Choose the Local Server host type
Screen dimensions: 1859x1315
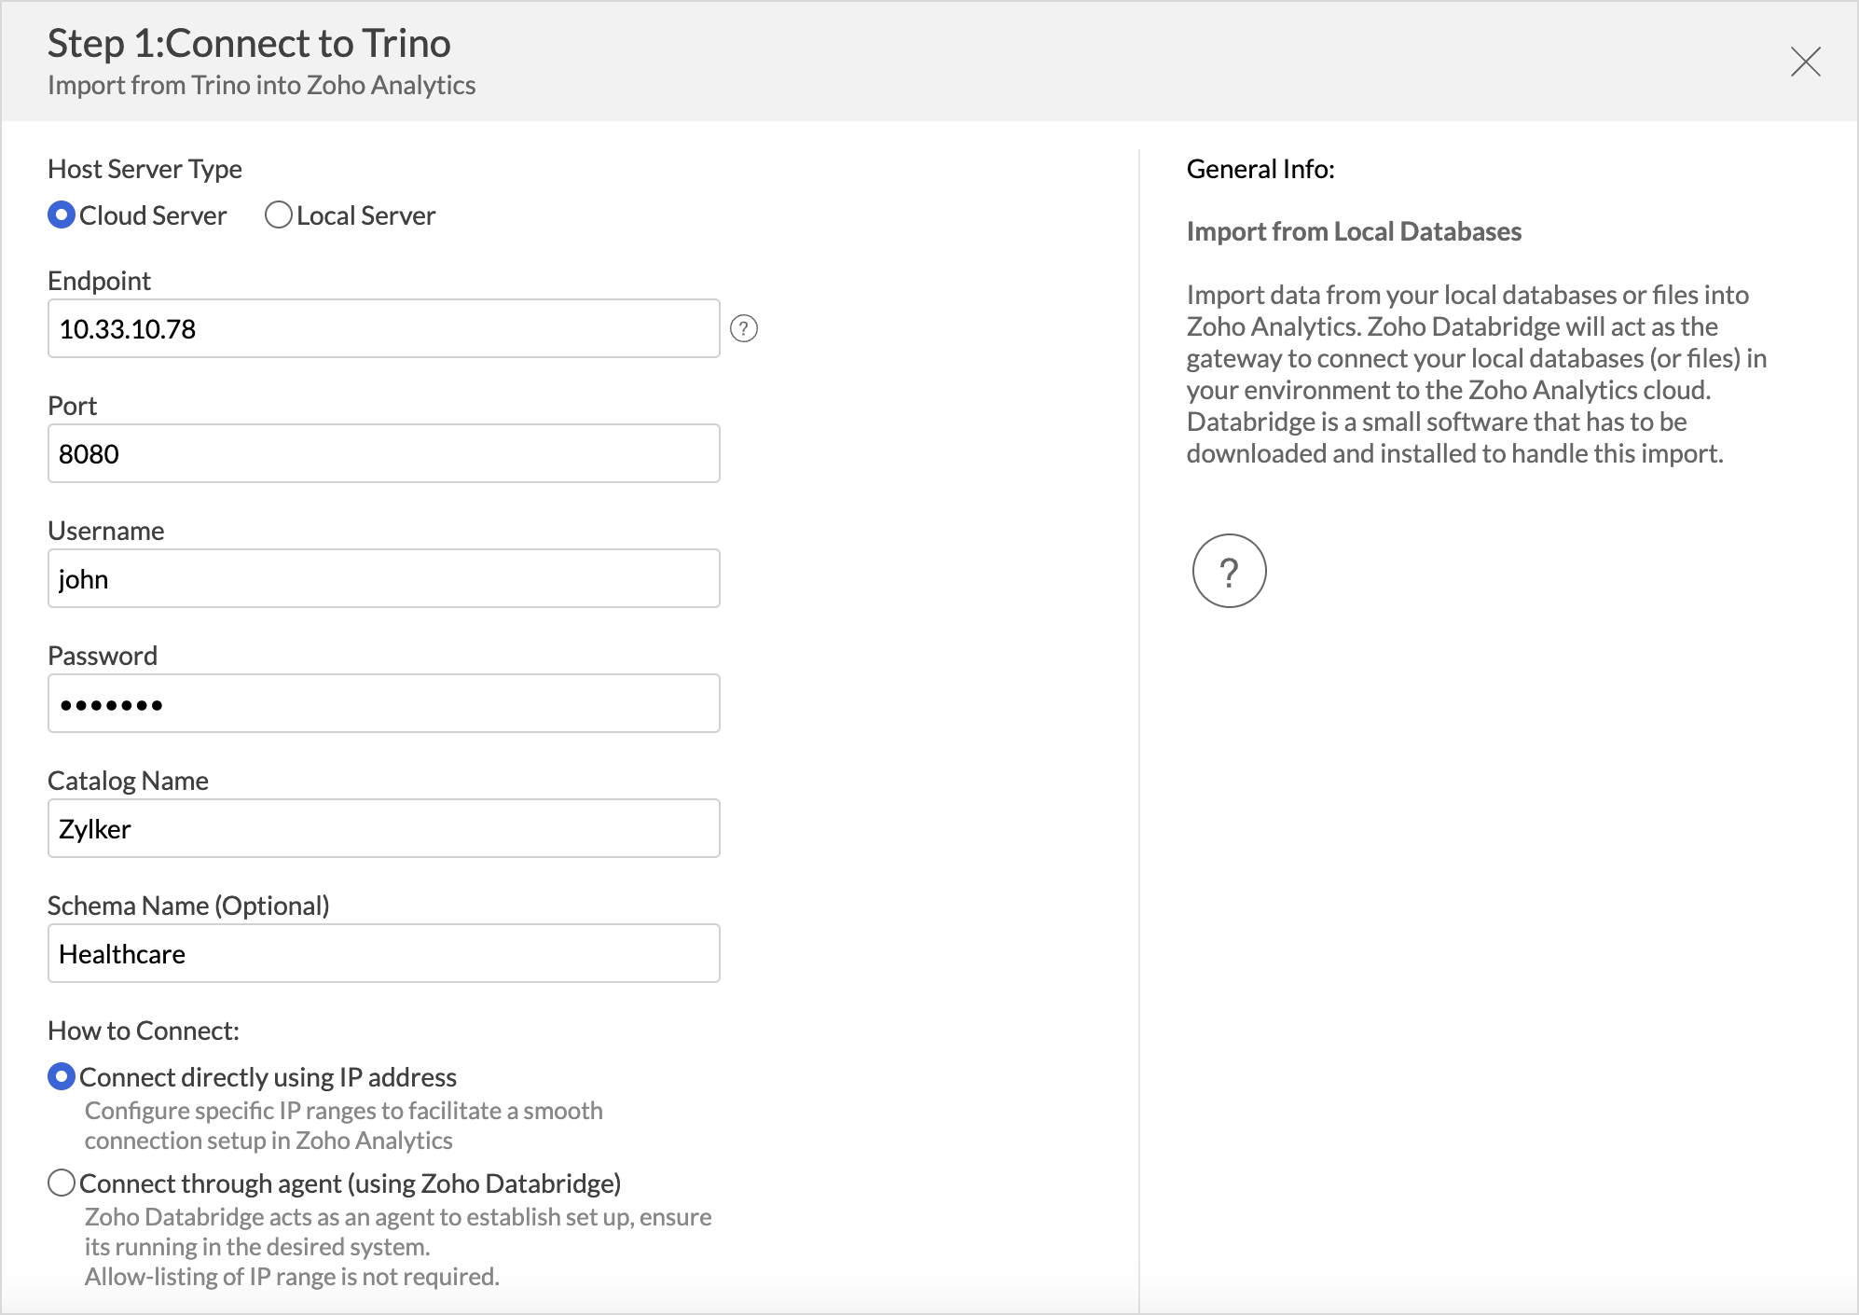click(278, 215)
